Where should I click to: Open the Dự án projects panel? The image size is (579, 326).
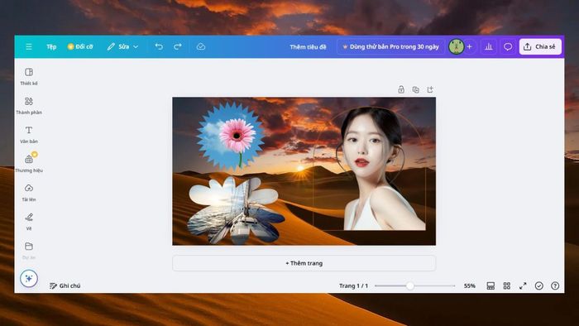[x=29, y=251]
